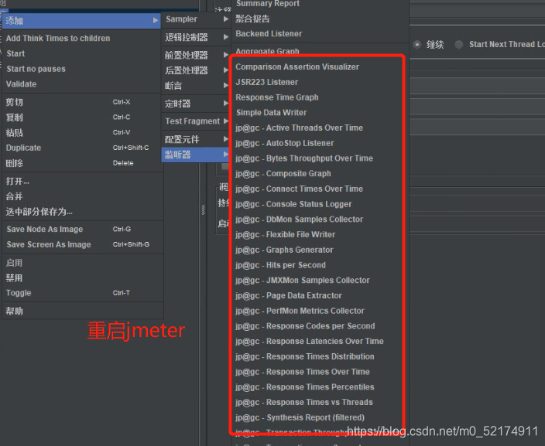Add the 聚合报告 listener
The height and width of the screenshot is (446, 545).
[x=320, y=19]
